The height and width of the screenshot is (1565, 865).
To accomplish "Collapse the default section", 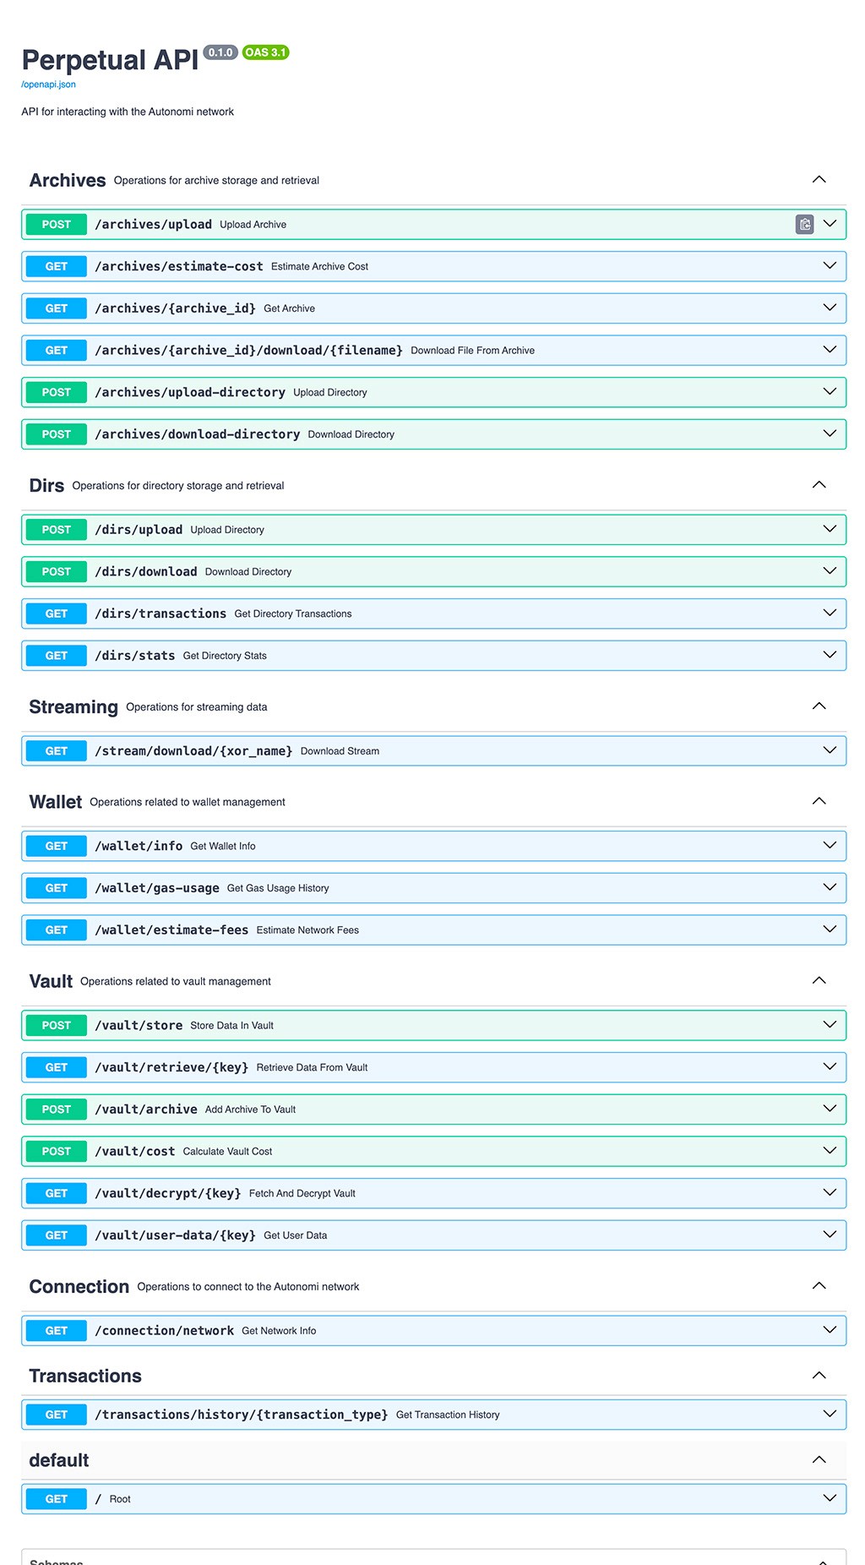I will 819,1459.
